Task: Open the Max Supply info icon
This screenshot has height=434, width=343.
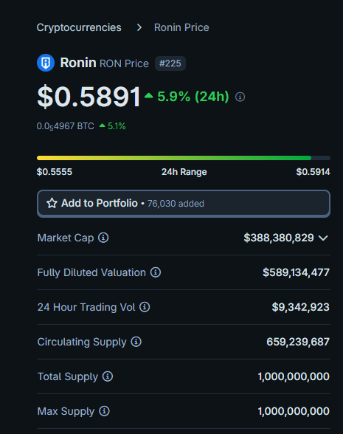Action: tap(104, 410)
